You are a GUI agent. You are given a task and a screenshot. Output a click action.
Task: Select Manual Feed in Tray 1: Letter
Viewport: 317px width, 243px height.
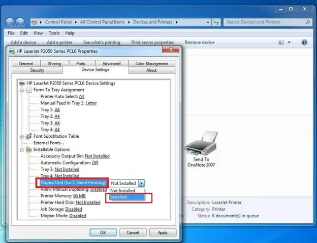(69, 103)
